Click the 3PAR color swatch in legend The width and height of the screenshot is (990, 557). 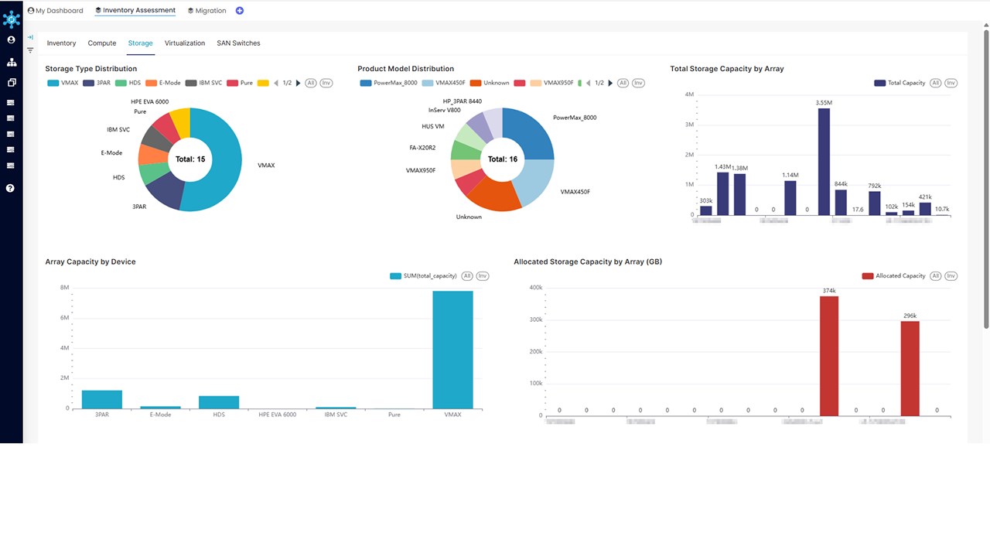pos(88,83)
